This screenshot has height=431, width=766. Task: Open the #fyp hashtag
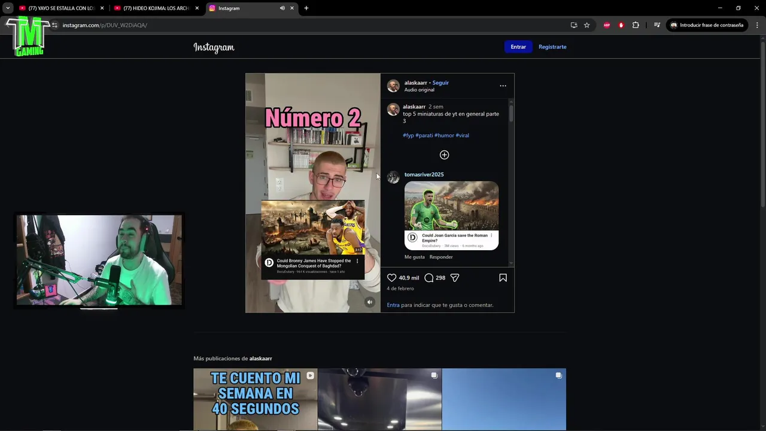(x=408, y=135)
